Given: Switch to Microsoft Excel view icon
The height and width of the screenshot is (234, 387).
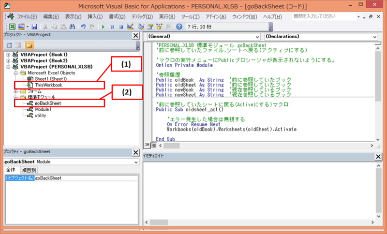Looking at the screenshot, I should [x=13, y=27].
